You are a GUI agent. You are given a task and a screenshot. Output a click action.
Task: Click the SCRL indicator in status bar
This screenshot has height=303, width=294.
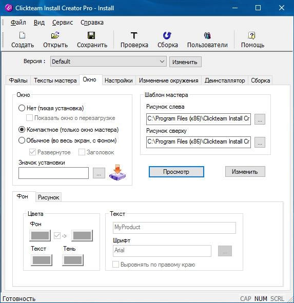pos(277,298)
